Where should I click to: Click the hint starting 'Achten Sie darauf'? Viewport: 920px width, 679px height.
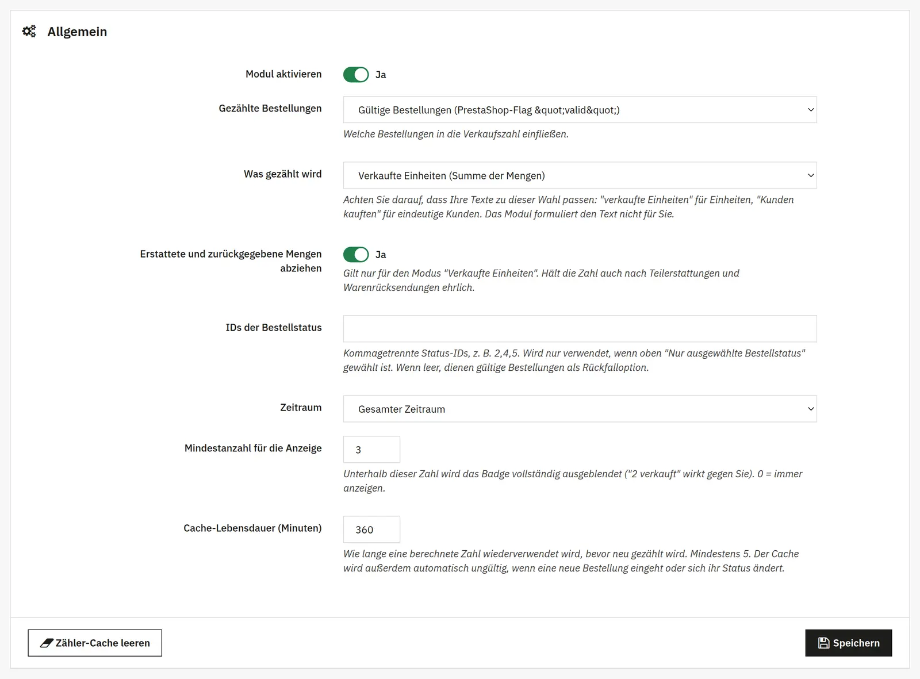pos(569,207)
